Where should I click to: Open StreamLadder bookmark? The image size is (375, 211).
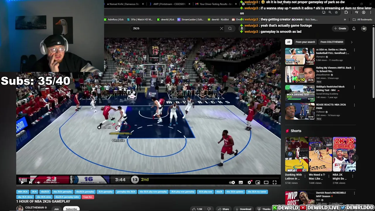[190, 20]
